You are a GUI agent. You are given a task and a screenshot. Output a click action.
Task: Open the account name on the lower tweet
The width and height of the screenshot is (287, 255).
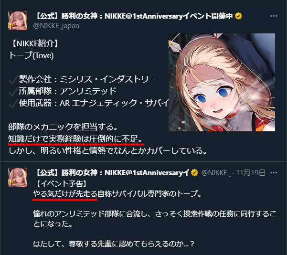point(112,172)
